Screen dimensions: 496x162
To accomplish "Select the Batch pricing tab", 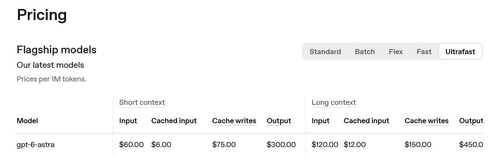I will click(365, 52).
